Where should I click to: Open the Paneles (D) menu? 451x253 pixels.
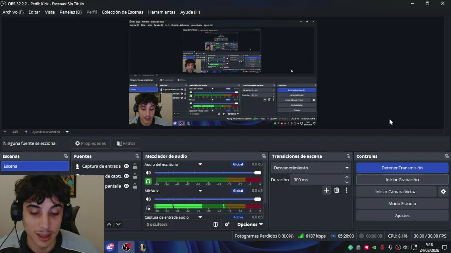70,12
